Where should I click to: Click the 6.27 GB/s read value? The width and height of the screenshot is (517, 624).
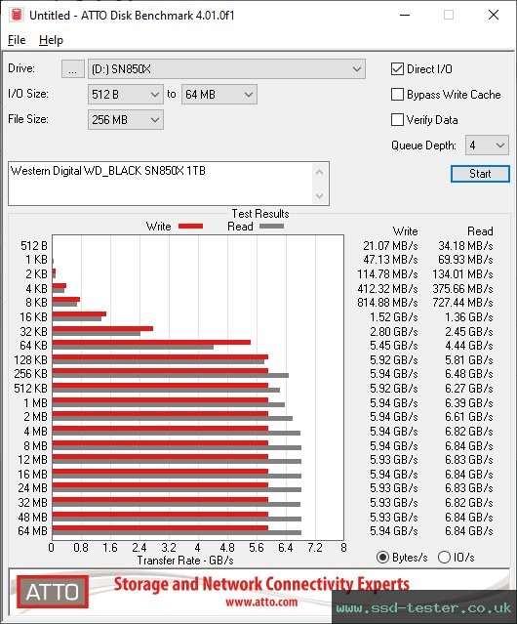pos(469,388)
